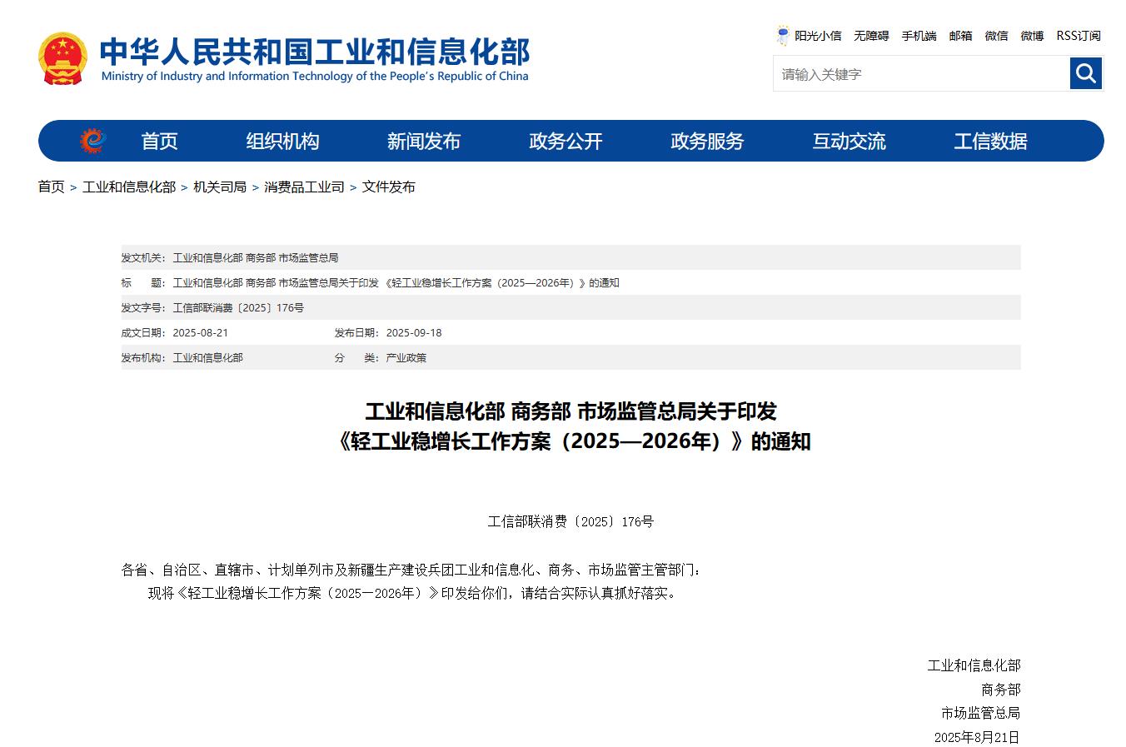Open the 首页 navigation menu item

click(159, 141)
